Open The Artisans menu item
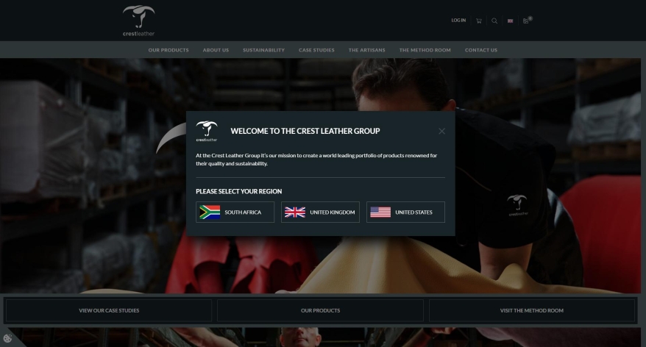The width and height of the screenshot is (646, 347). [366, 50]
